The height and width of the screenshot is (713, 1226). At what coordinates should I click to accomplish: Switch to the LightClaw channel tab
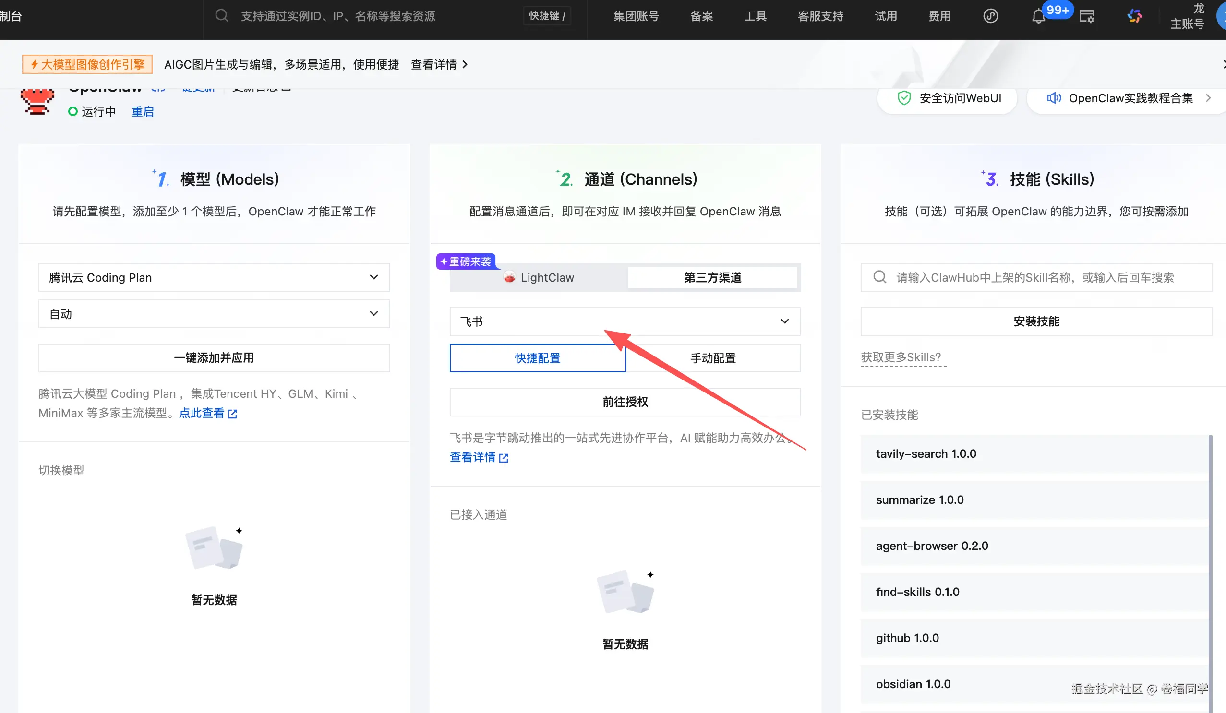coord(539,278)
